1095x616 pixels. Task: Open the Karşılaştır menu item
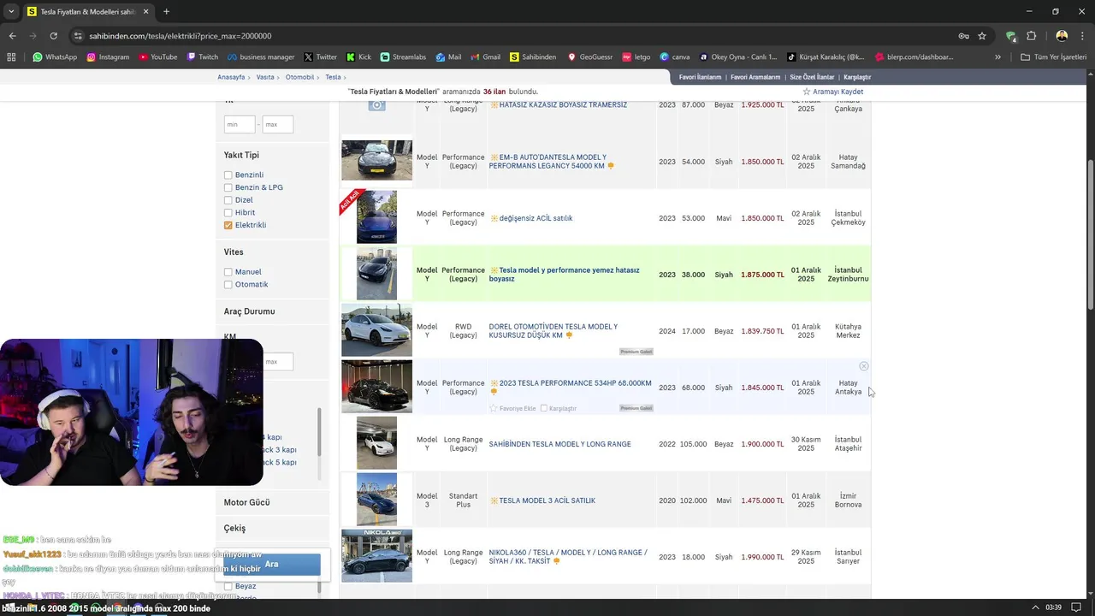point(857,77)
